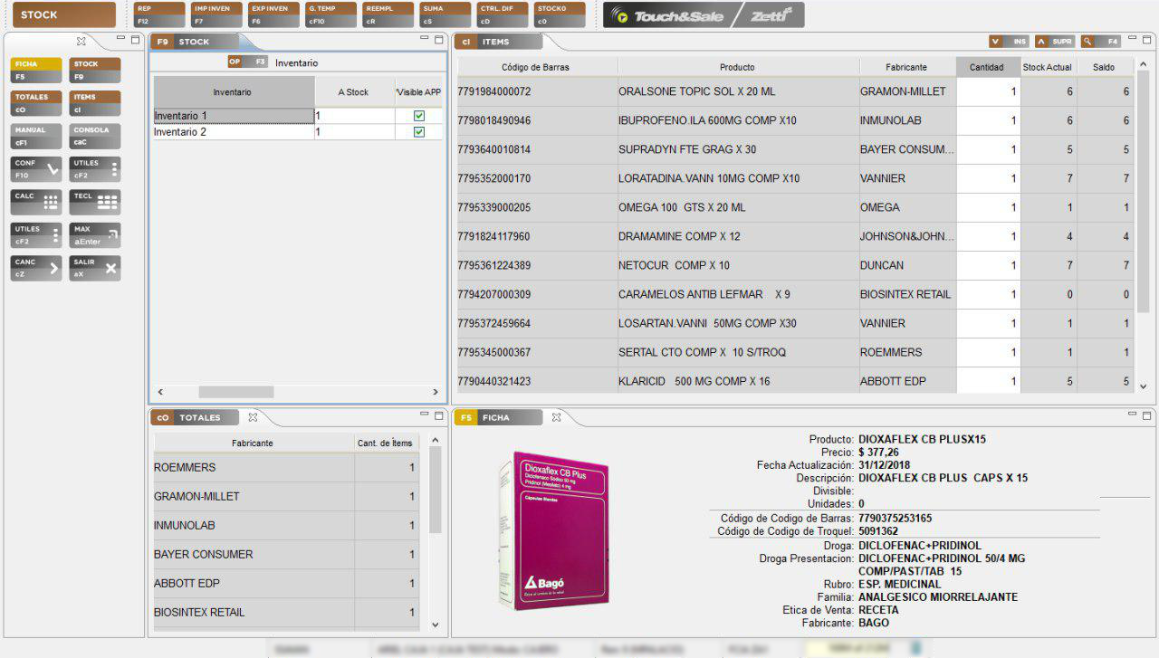
Task: Click the G. TEMP cF10 button
Action: [x=330, y=14]
